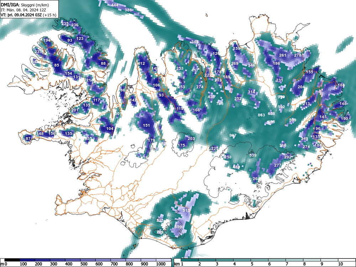
Task: Click the black 0–100 m legend swatch
Action: 12,260
